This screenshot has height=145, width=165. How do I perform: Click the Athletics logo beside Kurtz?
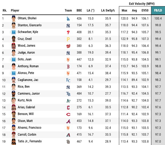pos(68,101)
